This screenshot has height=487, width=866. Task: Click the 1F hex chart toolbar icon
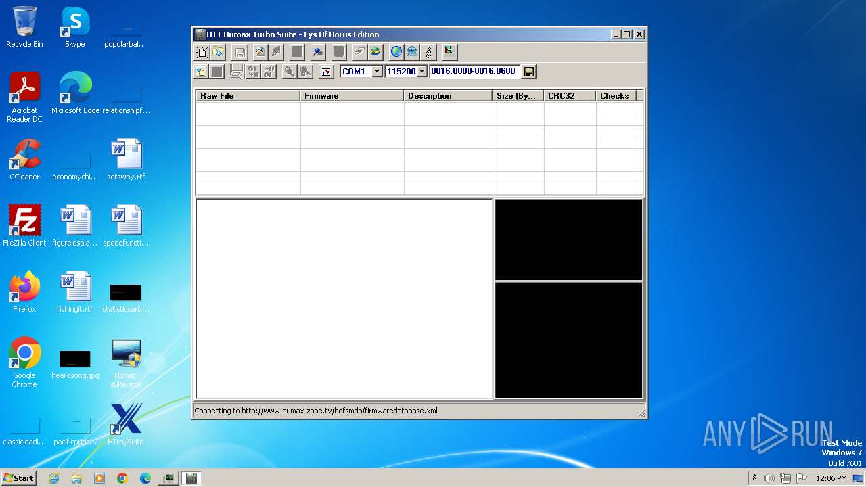tap(326, 72)
